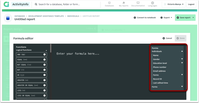Click the Logout button
The height and width of the screenshot is (103, 199).
click(191, 4)
